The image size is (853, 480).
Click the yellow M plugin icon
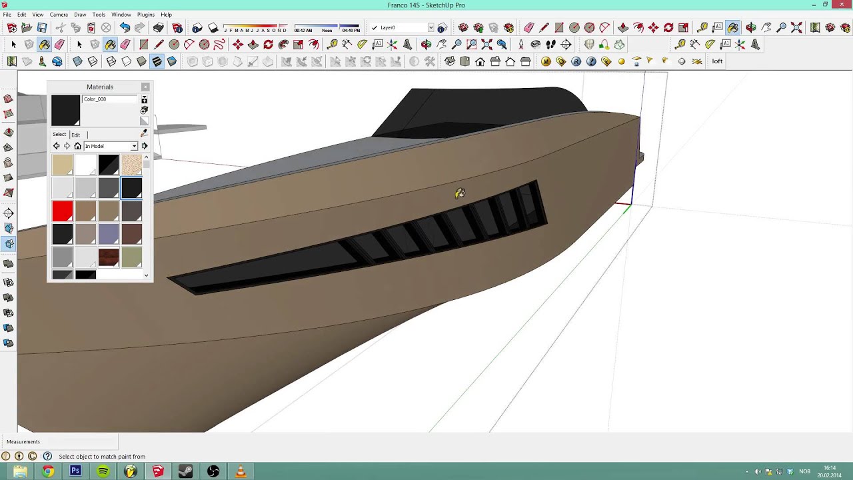pyautogui.click(x=546, y=61)
